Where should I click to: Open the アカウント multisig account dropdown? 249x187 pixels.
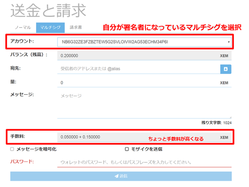point(144,42)
